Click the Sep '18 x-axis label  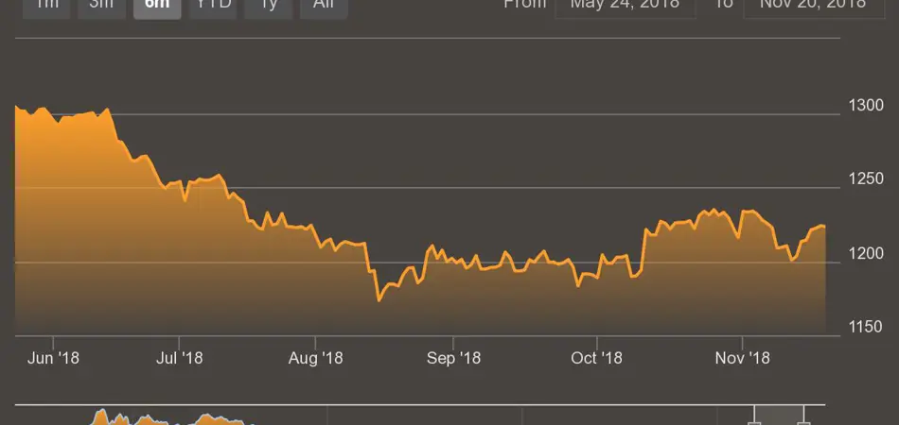[x=454, y=358]
